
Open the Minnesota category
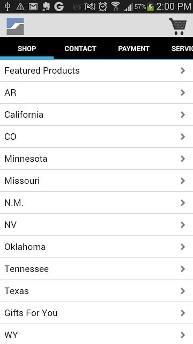(96, 159)
